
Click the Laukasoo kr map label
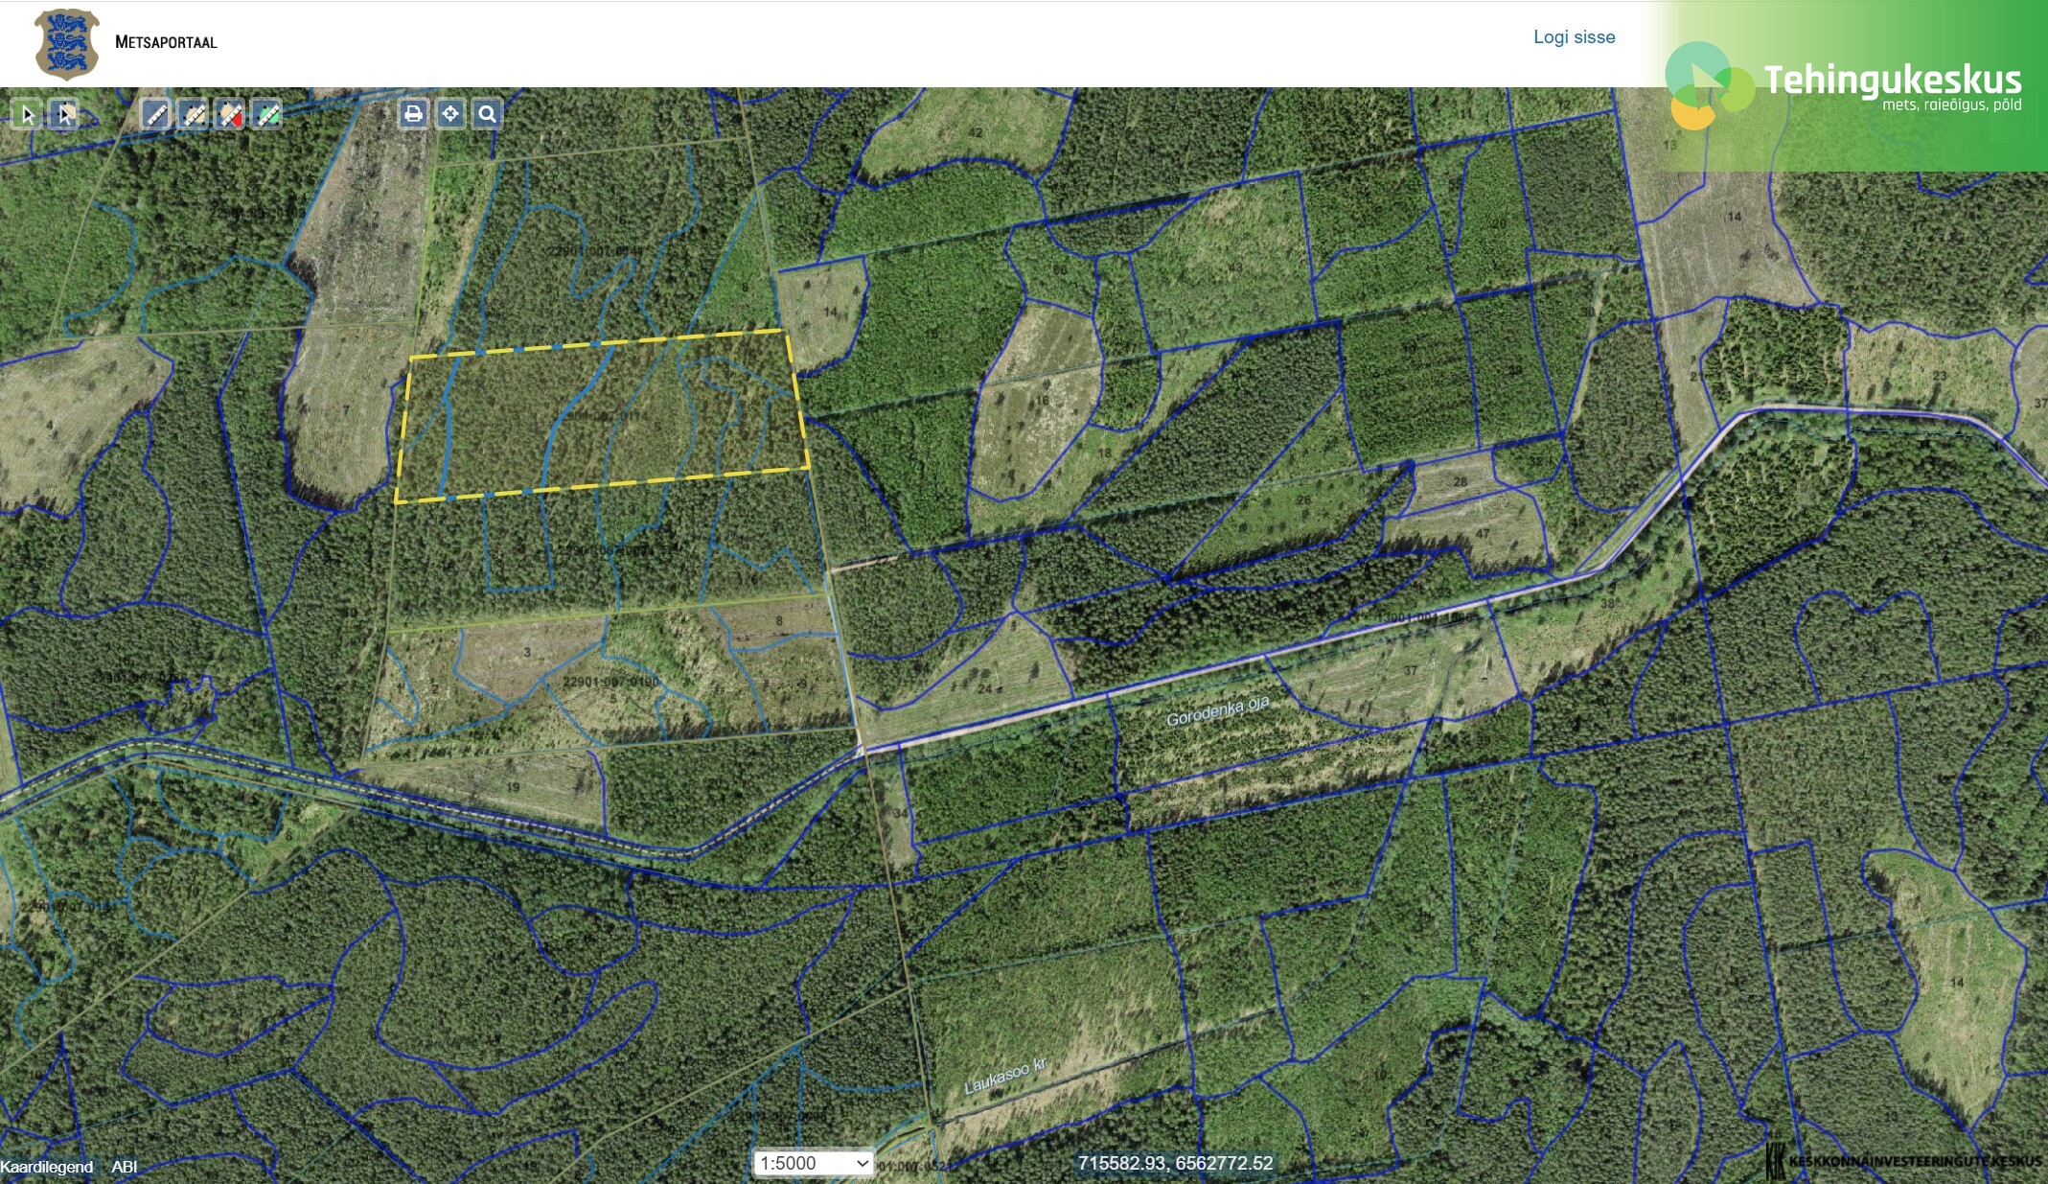pos(1004,1076)
